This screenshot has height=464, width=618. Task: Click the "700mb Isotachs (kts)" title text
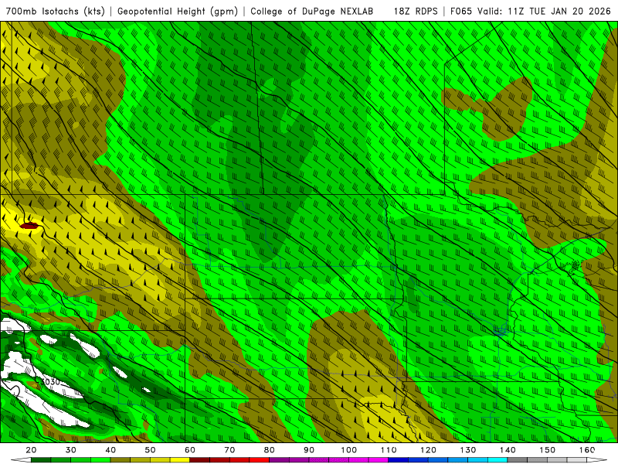click(x=55, y=11)
